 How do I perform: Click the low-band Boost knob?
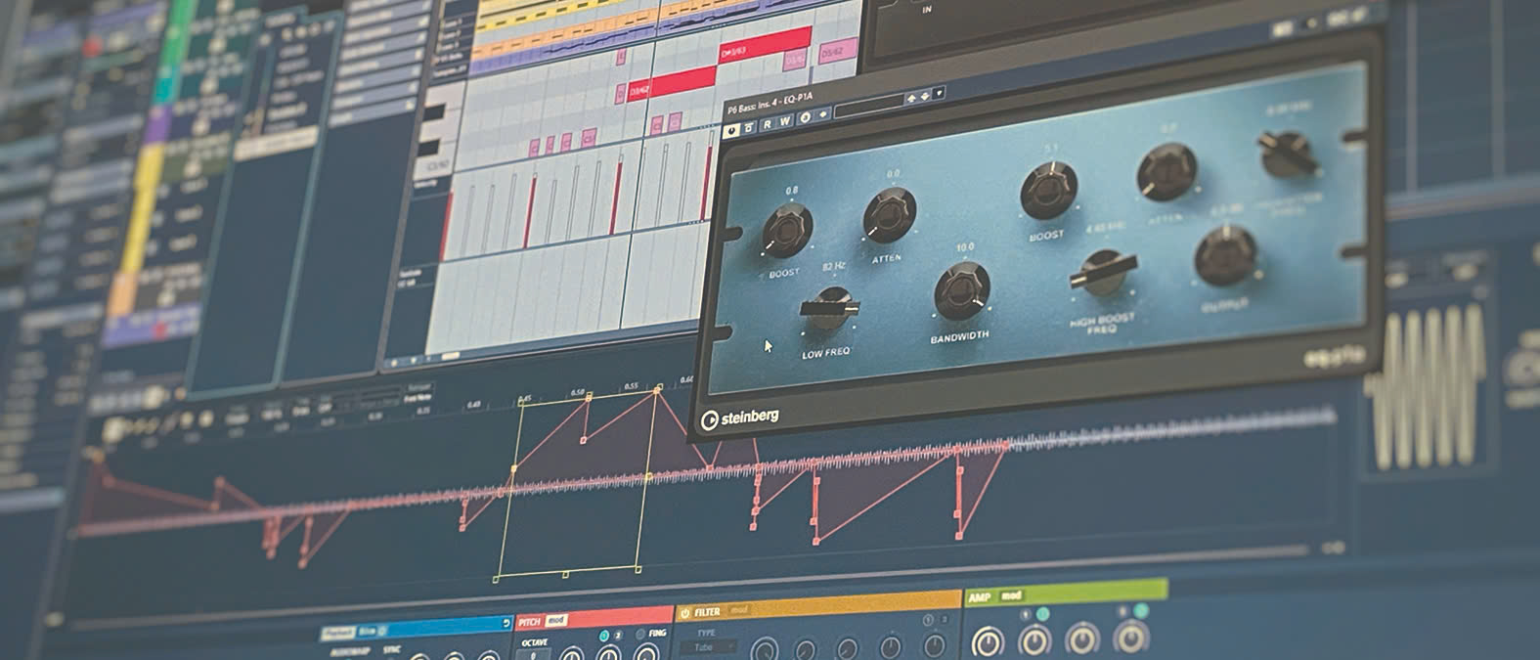(x=787, y=229)
